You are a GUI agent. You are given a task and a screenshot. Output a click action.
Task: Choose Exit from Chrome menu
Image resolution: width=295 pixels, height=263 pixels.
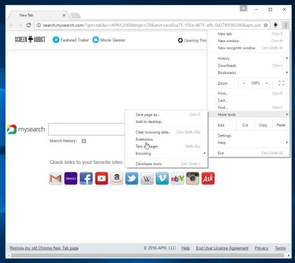pyautogui.click(x=249, y=153)
